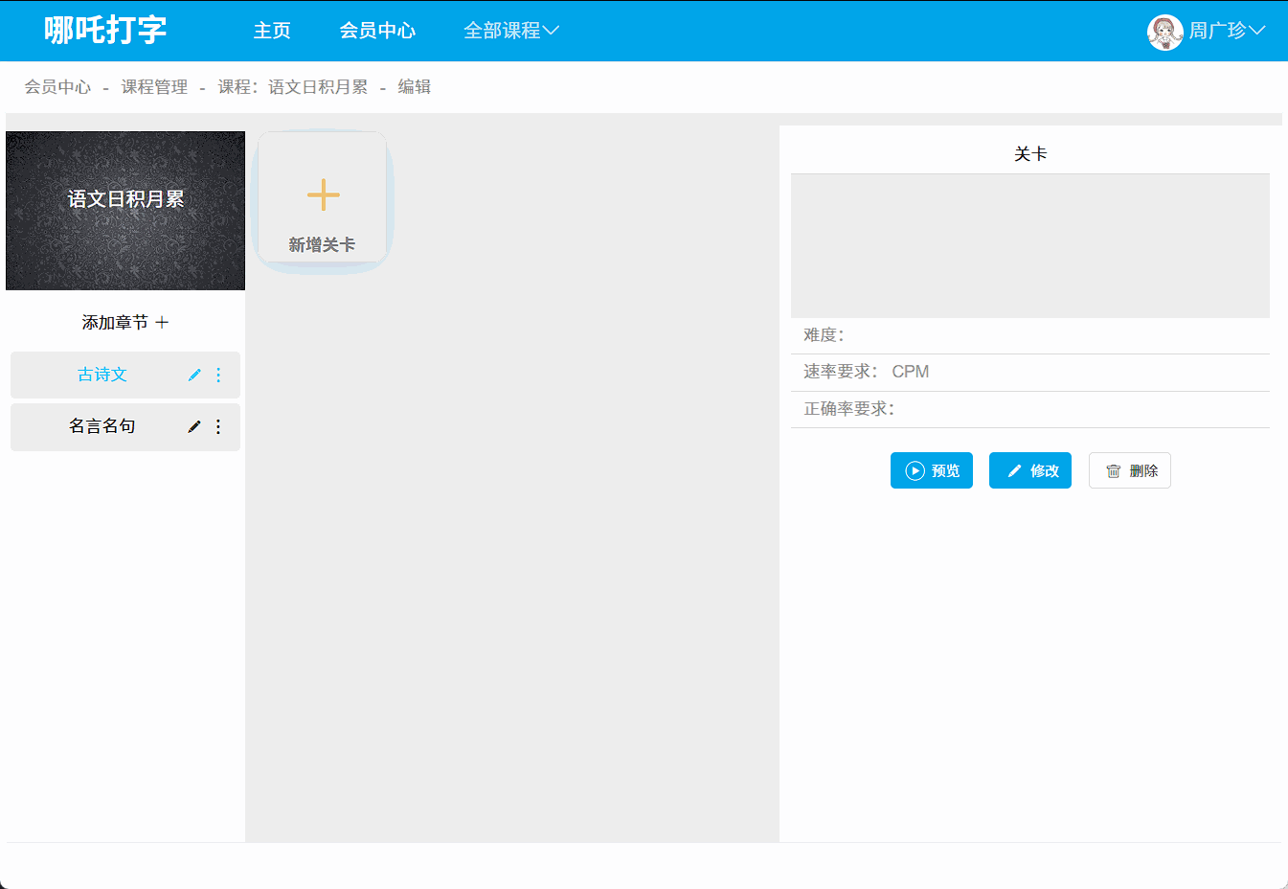Open the three-dot menu for 名言名句
The image size is (1288, 889).
[218, 426]
